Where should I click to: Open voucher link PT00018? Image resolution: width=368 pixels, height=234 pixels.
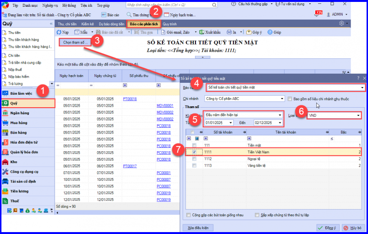(x=130, y=99)
